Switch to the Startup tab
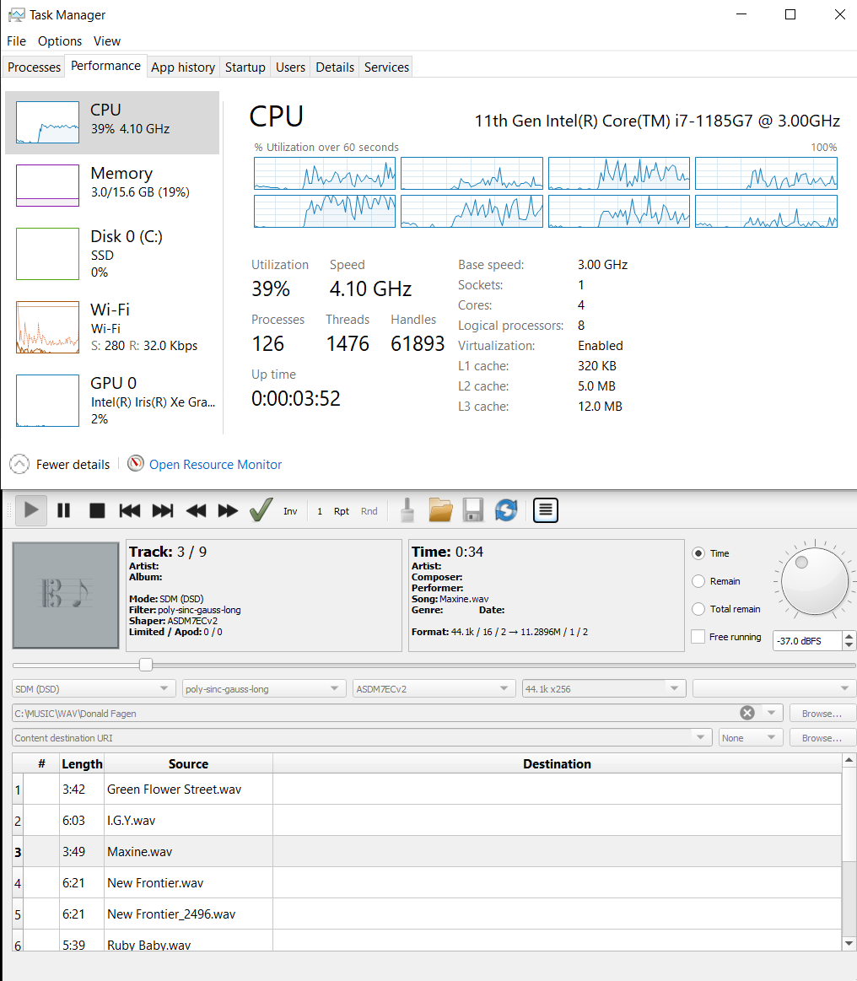Screen dimensions: 857x981 pyautogui.click(x=245, y=67)
